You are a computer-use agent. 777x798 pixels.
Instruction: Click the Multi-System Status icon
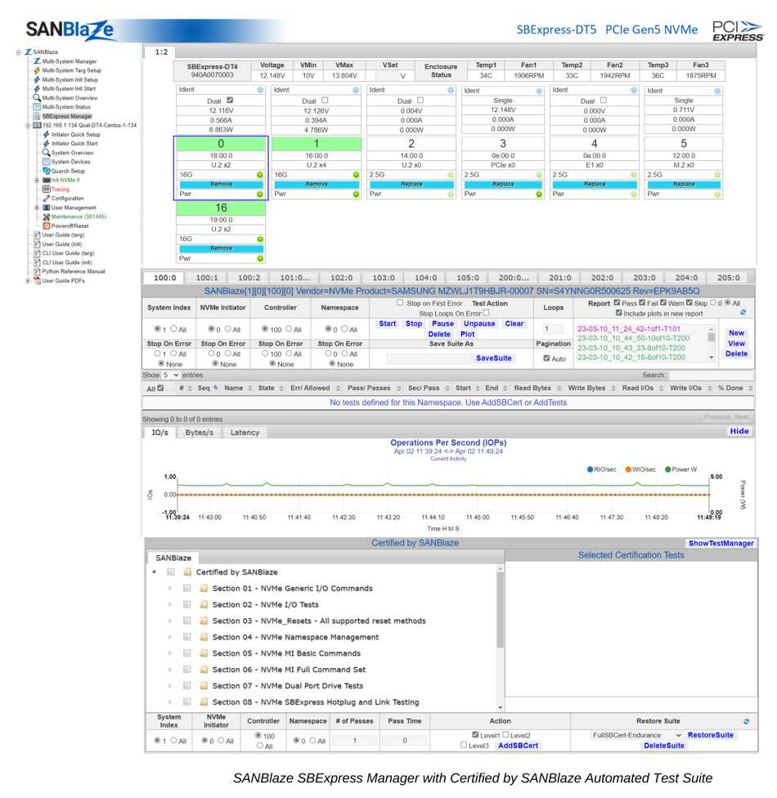(37, 107)
